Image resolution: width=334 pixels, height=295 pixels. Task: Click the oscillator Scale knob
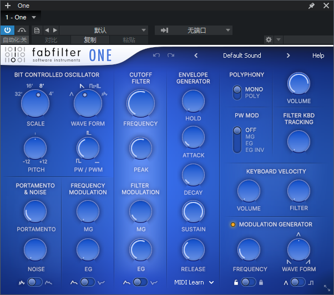35,104
